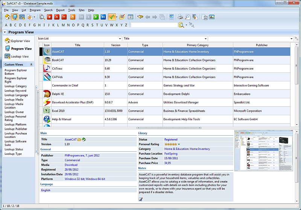301x210 pixels.
Task: Open the Tools menu
Action: pos(71,10)
